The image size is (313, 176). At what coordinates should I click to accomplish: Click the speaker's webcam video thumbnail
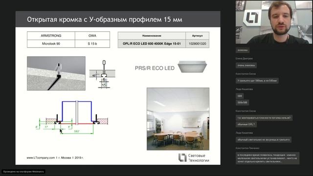[274, 22]
